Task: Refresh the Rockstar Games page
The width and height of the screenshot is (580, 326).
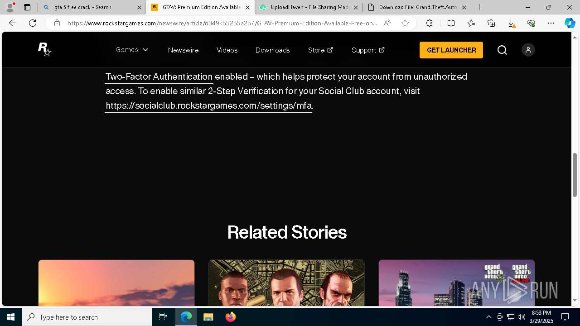Action: click(33, 23)
